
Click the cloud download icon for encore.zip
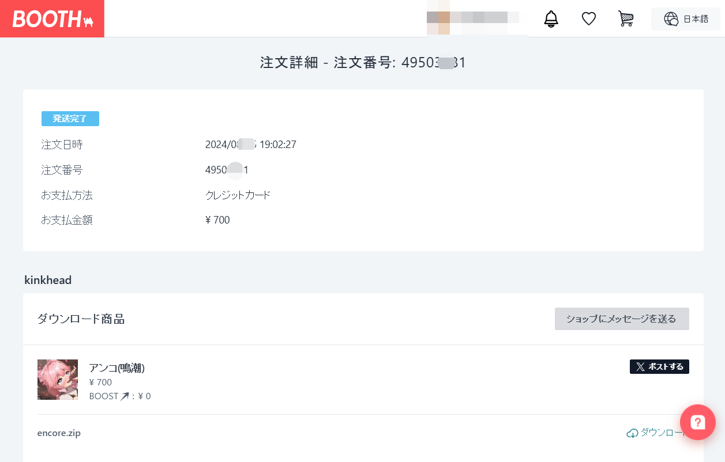coord(632,433)
